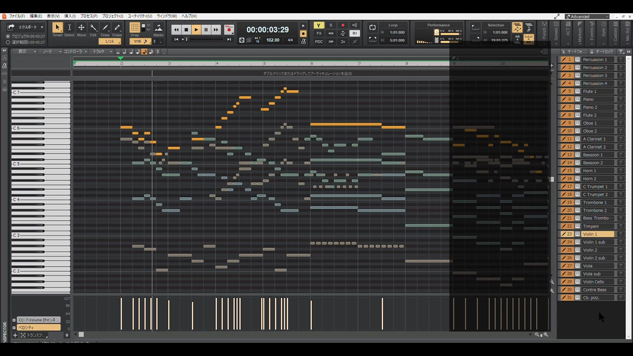Select the 選択範囲 export radio option
The width and height of the screenshot is (633, 356).
point(7,42)
